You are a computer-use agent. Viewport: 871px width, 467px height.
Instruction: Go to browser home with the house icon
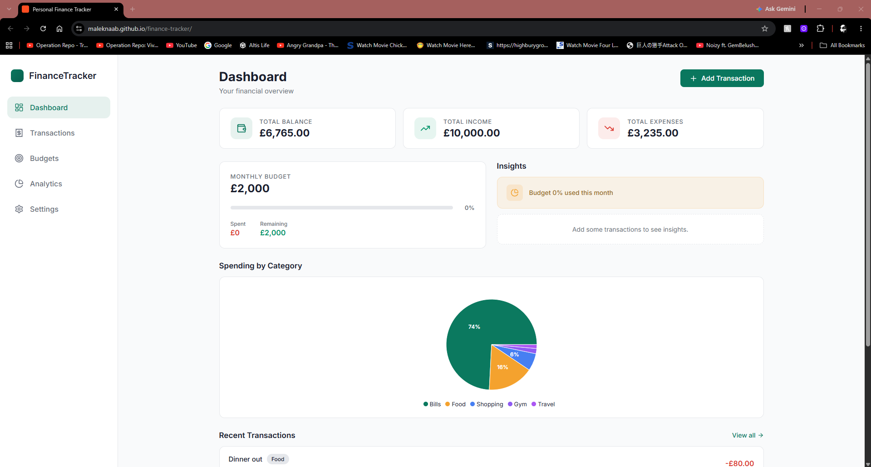(x=59, y=29)
